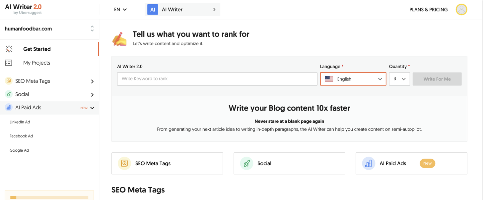Click the SEO Meta Tags card icon
The height and width of the screenshot is (200, 483).
point(124,163)
